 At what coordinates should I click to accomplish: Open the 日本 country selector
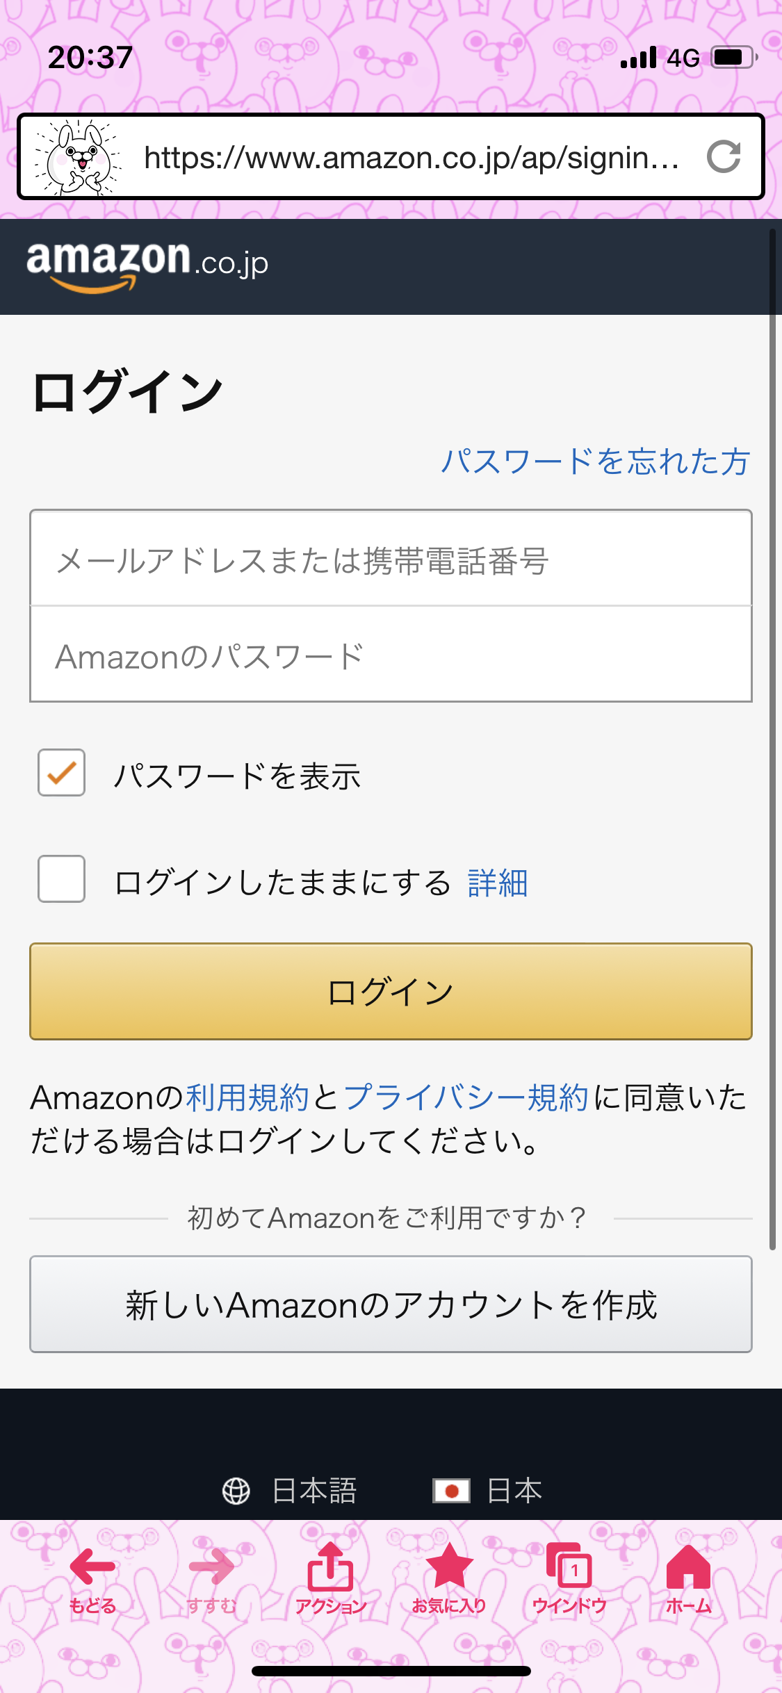click(488, 1491)
